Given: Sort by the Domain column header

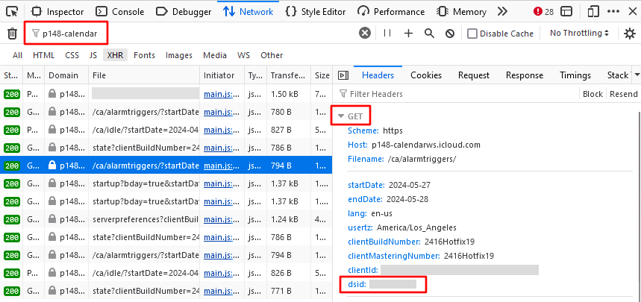Looking at the screenshot, I should tap(66, 75).
